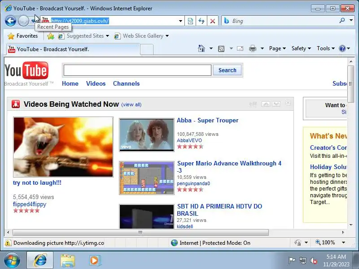Move the Videos Being Watched module up
The image size is (359, 269).
click(x=266, y=104)
